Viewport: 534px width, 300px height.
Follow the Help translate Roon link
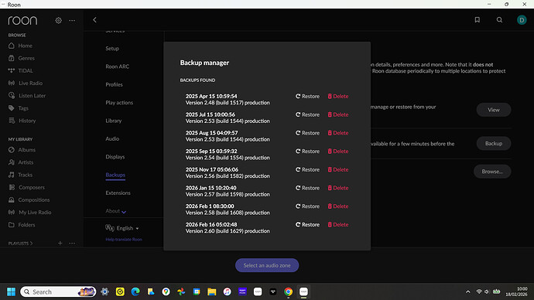coord(124,240)
